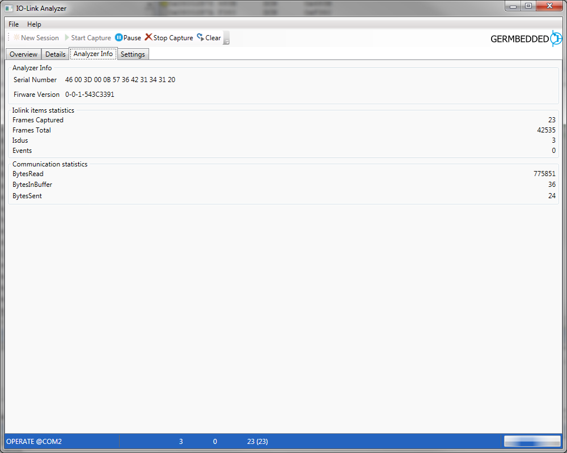This screenshot has width=567, height=453.
Task: Click the OPERATE @COM2 status text
Action: [33, 441]
